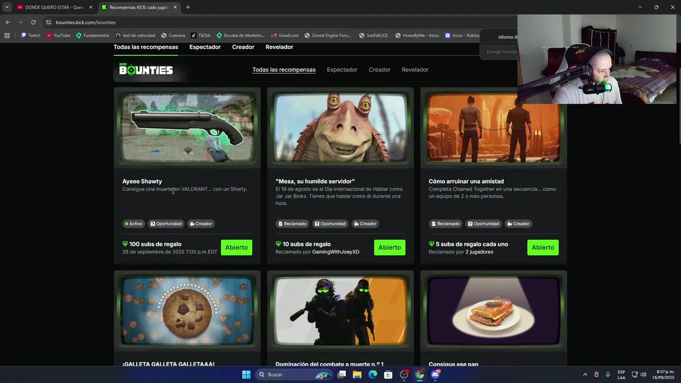Click Reclamado tag on Cómo arruinar una amistad
Viewport: 681px width, 383px height.
tap(445, 223)
